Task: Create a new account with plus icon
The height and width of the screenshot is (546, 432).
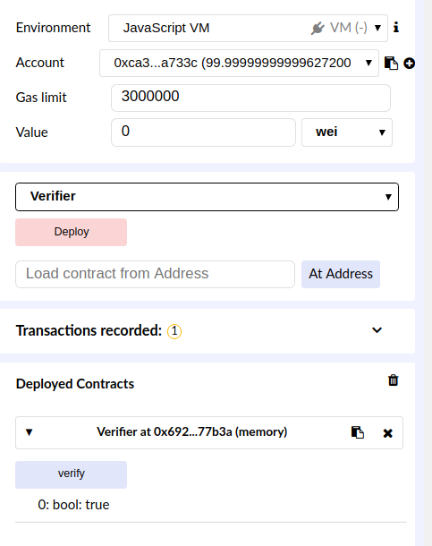Action: tap(409, 64)
